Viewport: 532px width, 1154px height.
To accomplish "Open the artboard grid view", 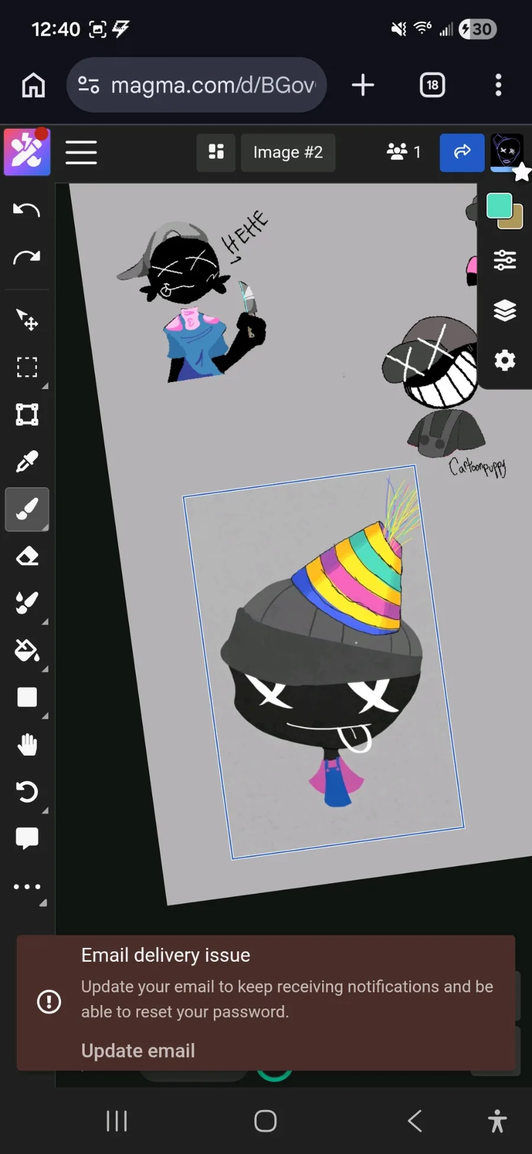I will tap(216, 152).
